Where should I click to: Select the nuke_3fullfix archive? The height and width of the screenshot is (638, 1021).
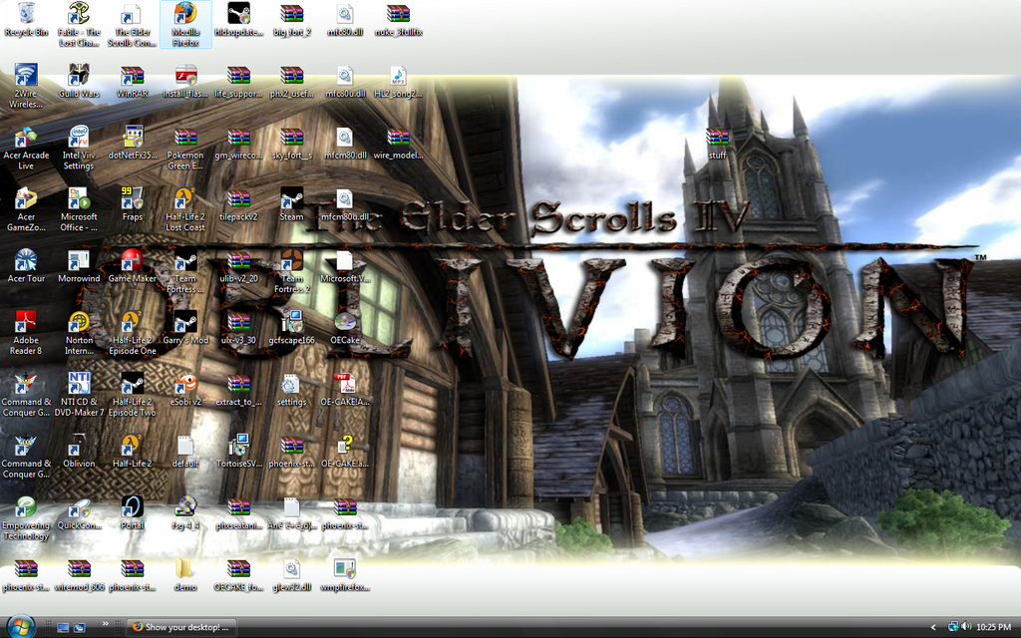[398, 20]
